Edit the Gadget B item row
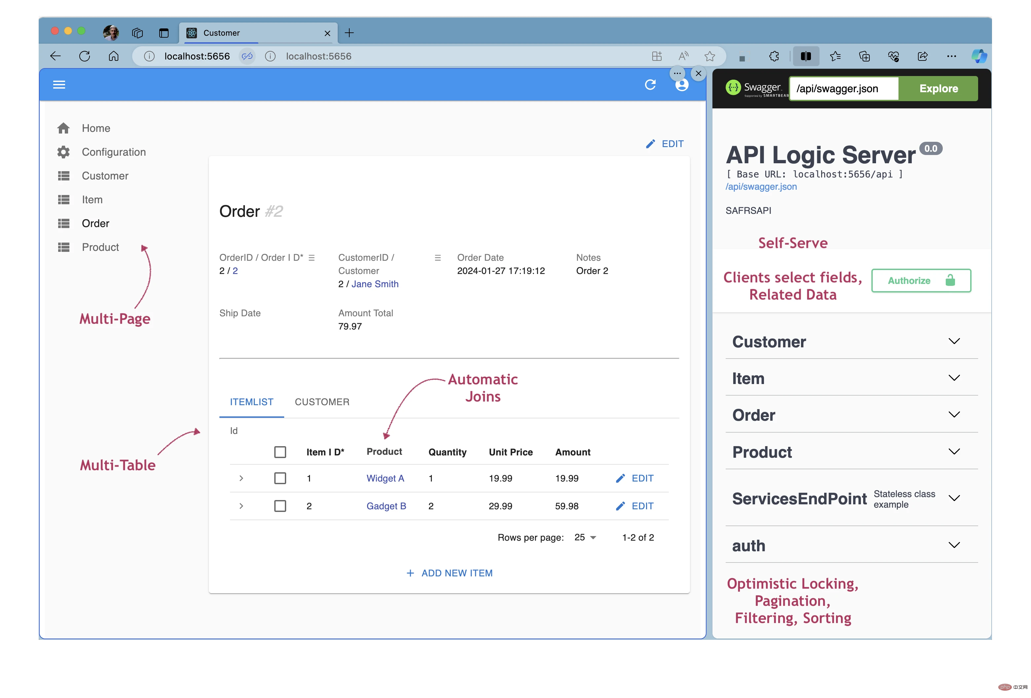The width and height of the screenshot is (1031, 698). [x=634, y=506]
